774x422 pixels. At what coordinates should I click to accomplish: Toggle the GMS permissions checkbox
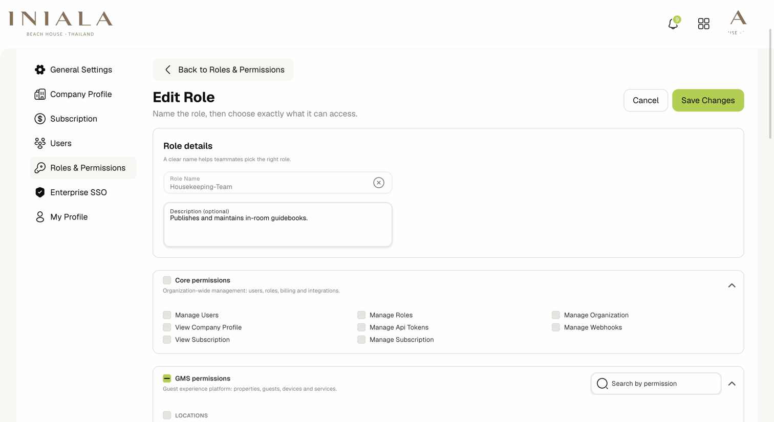(x=167, y=379)
